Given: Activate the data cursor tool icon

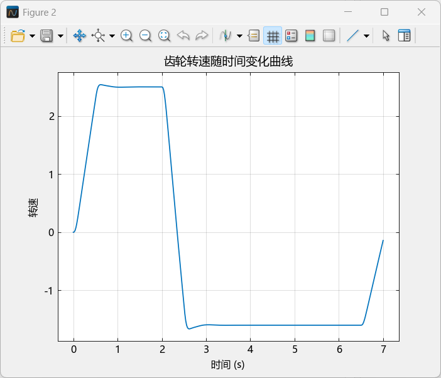Looking at the screenshot, I should [226, 36].
